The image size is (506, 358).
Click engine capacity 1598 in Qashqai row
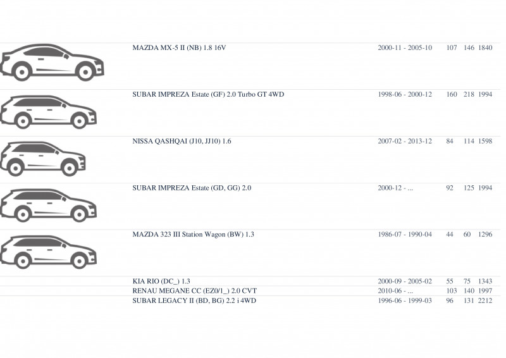(485, 141)
